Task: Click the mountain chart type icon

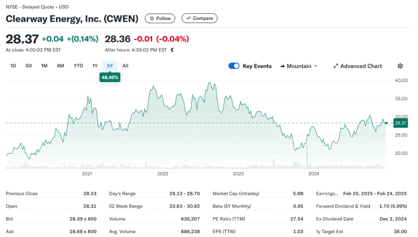Action: tap(283, 66)
